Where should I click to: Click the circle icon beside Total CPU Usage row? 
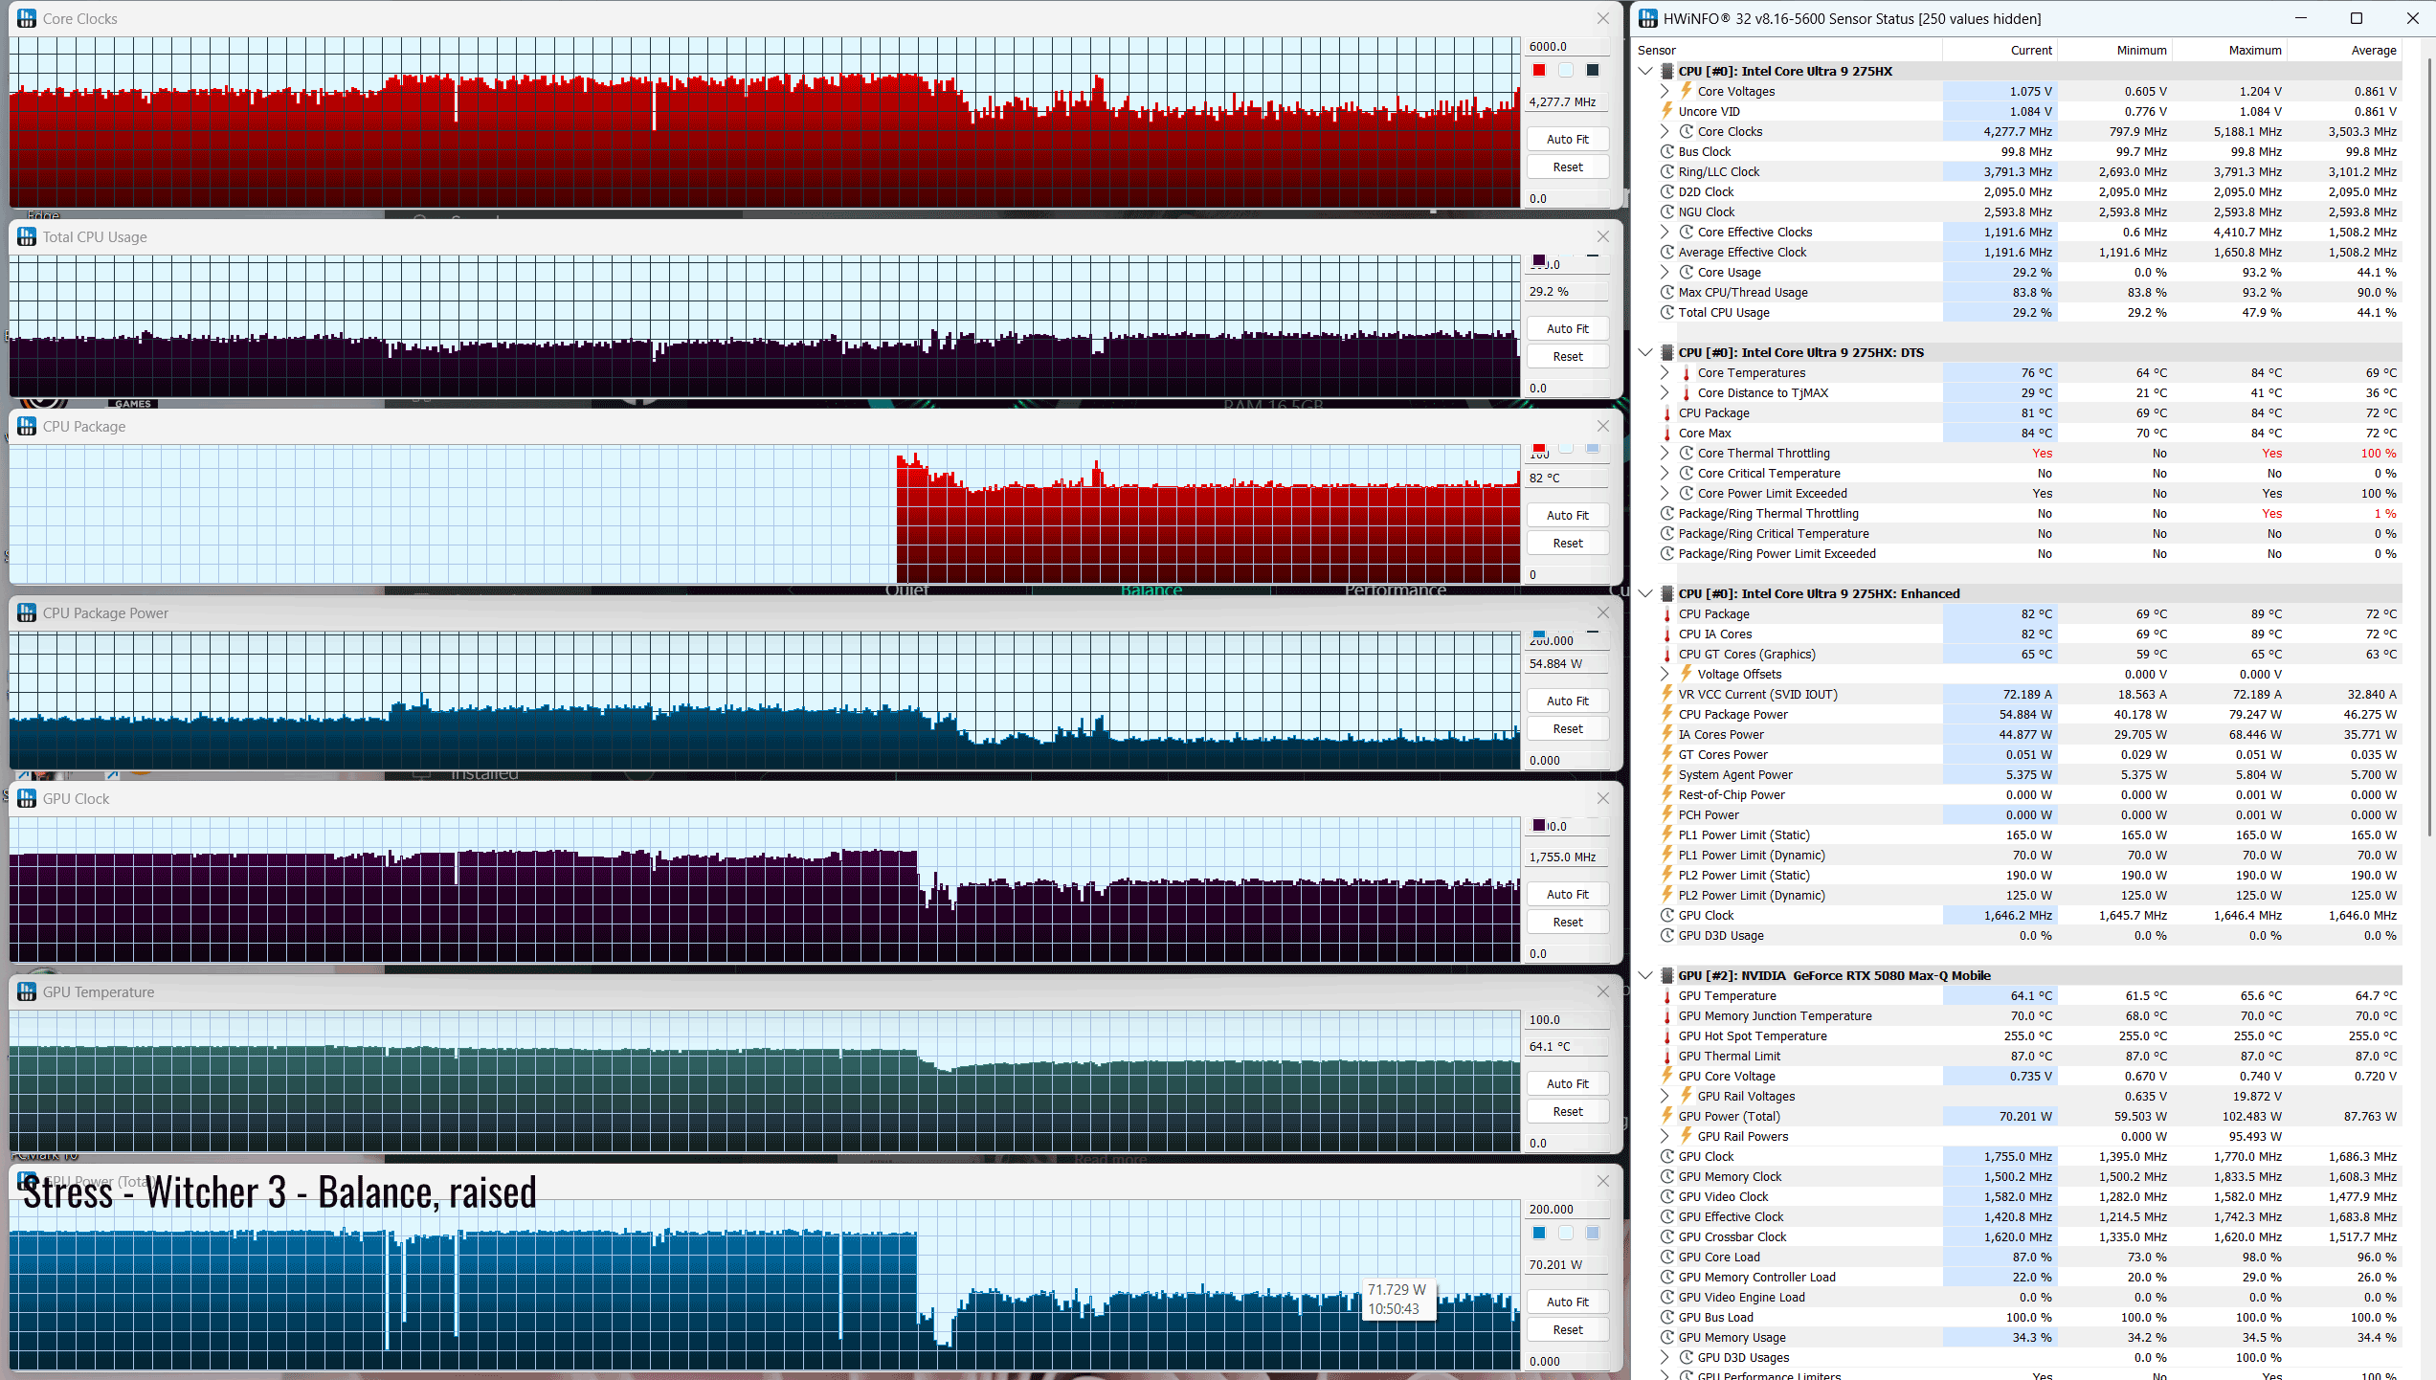1666,312
